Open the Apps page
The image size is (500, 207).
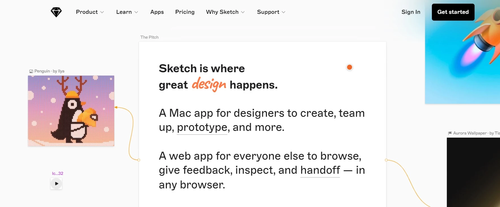(157, 12)
